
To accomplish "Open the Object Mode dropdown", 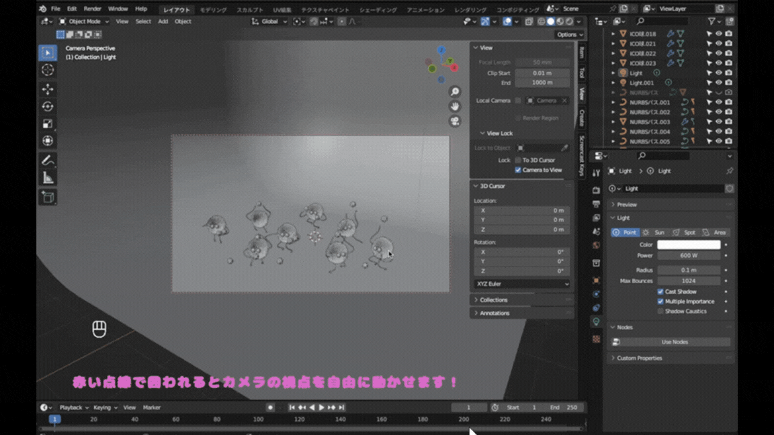I will tap(84, 21).
